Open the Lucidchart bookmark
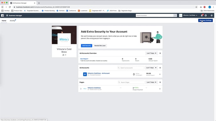The height and width of the screenshot is (121, 216). 83,11
